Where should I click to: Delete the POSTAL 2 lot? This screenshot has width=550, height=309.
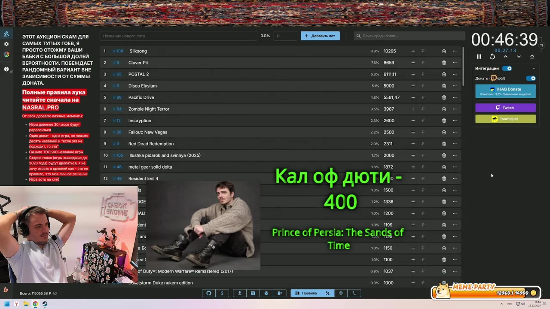pos(444,74)
